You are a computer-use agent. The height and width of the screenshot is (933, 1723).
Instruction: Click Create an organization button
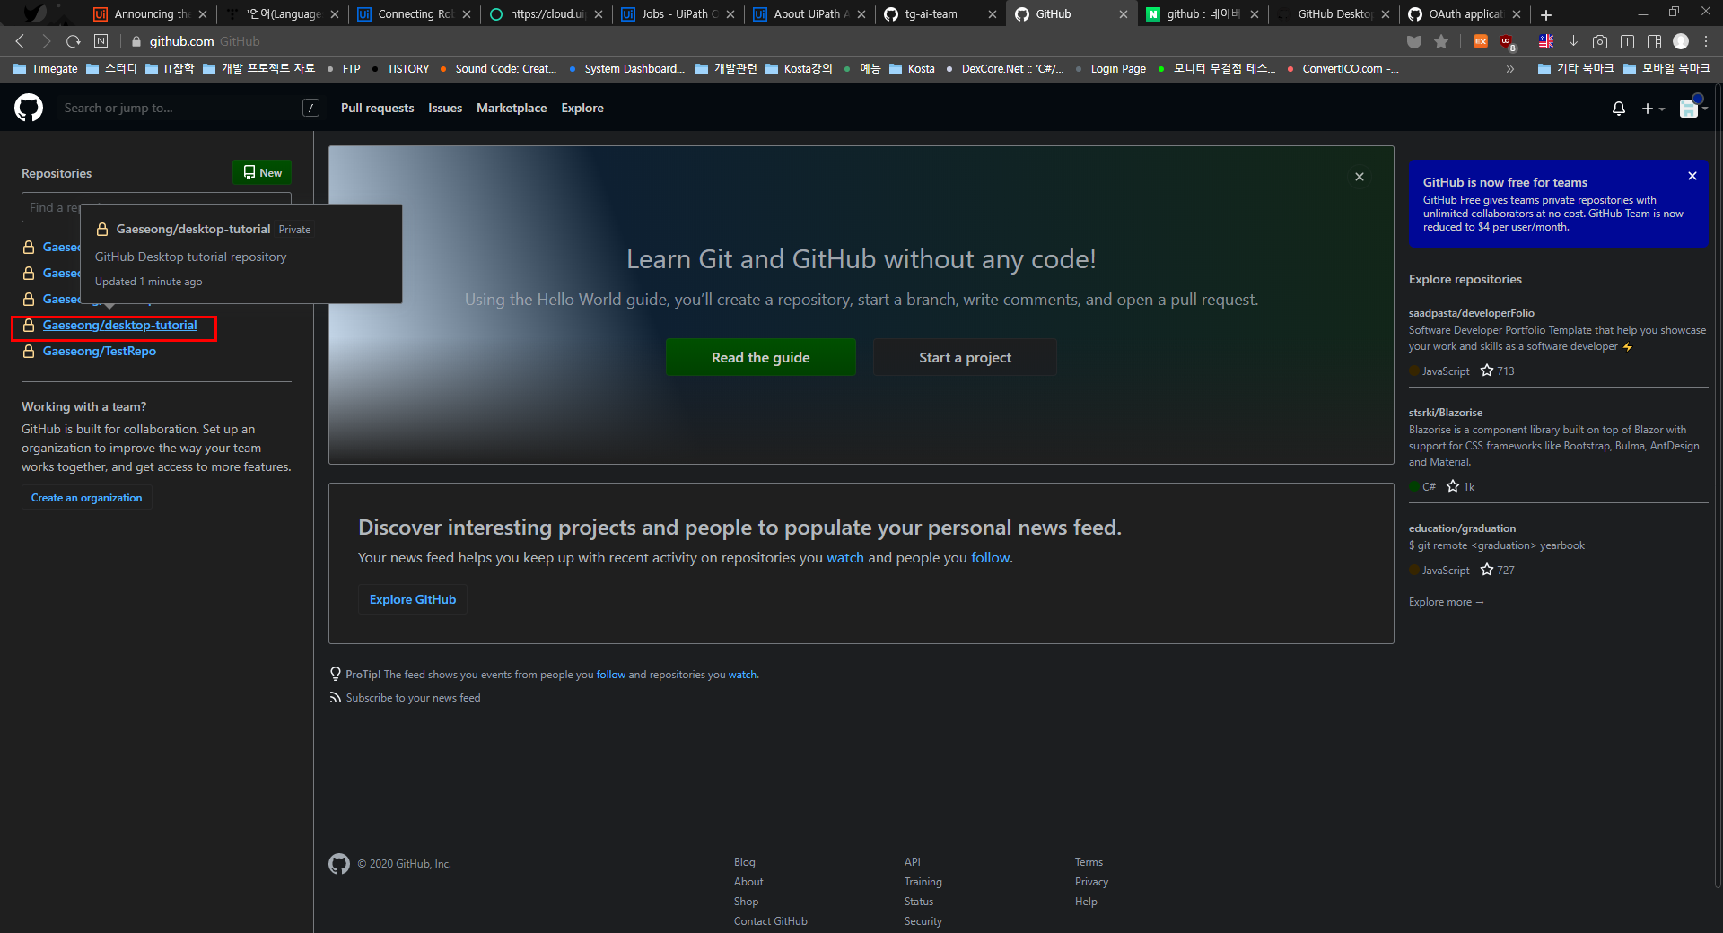coord(86,498)
